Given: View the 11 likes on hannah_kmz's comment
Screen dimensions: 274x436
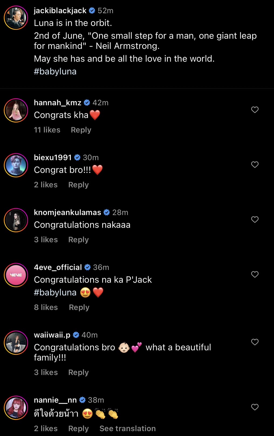Looking at the screenshot, I should (x=47, y=130).
